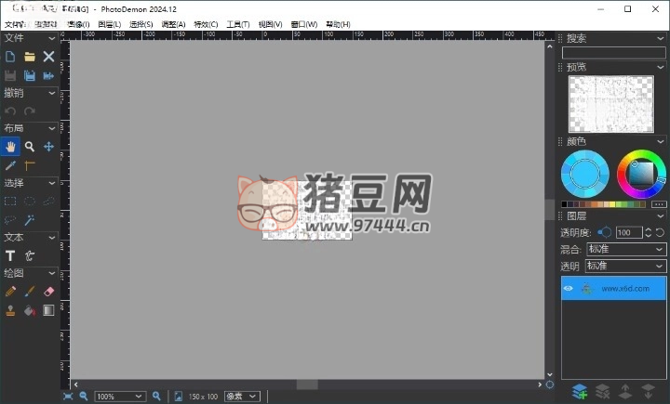This screenshot has width=670, height=404.
Task: Select the Rectangular selection tool
Action: click(x=10, y=201)
